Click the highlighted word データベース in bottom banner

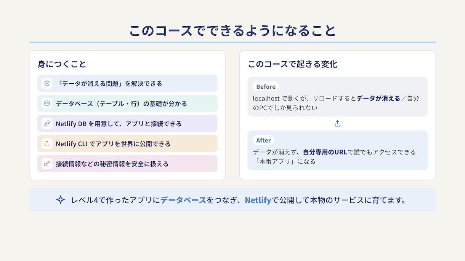pyautogui.click(x=183, y=200)
